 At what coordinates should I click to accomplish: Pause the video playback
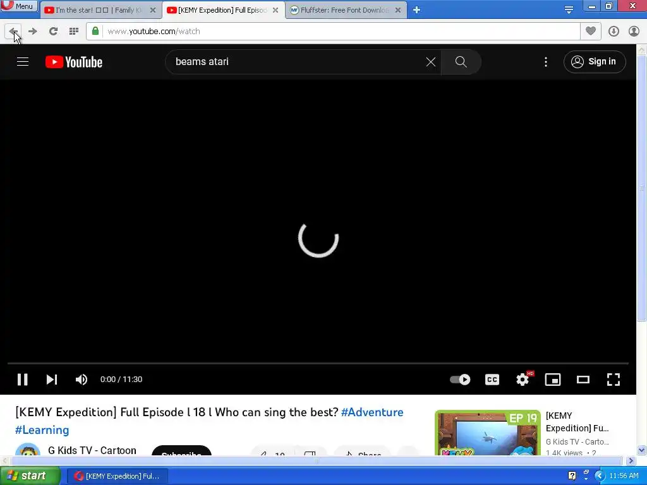(23, 380)
